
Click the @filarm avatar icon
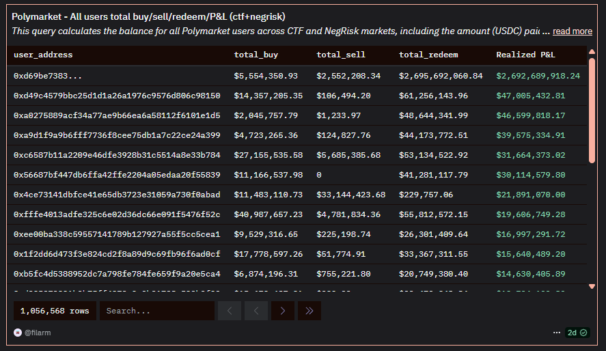click(x=18, y=333)
